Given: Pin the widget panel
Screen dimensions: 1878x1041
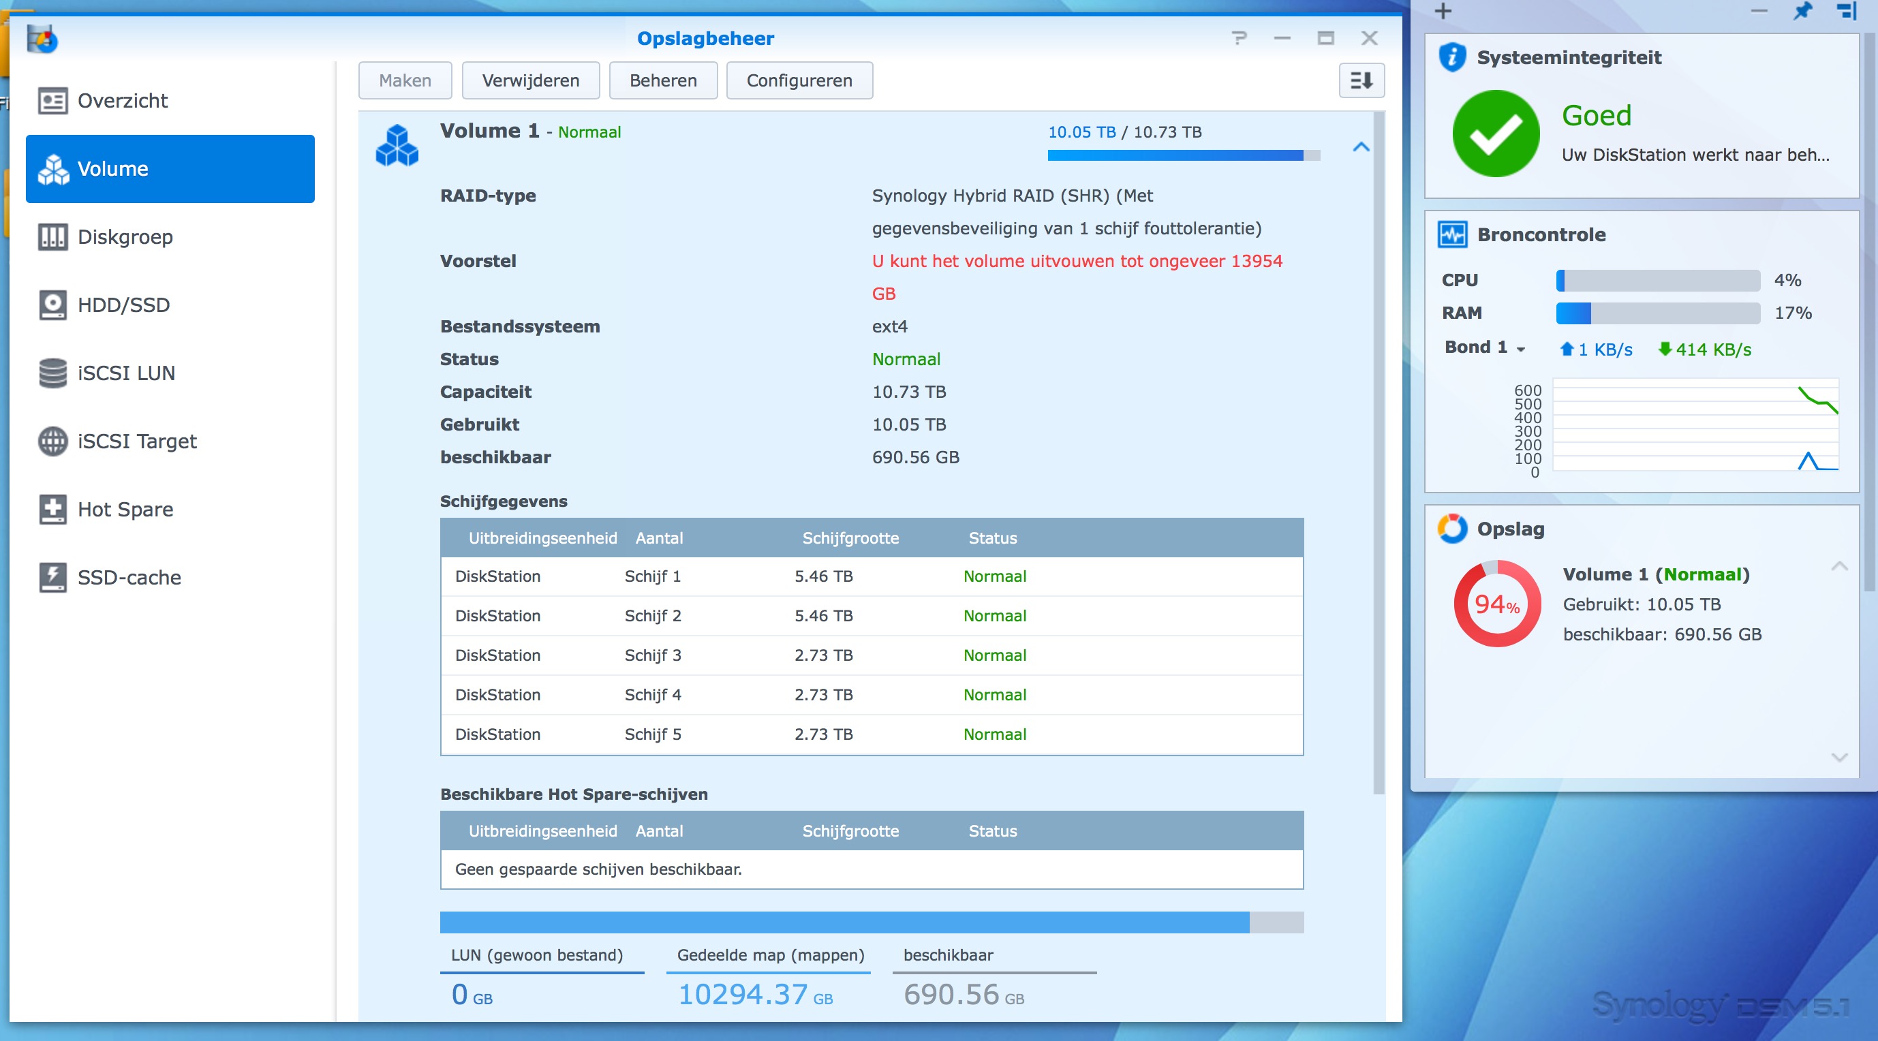Looking at the screenshot, I should point(1803,11).
